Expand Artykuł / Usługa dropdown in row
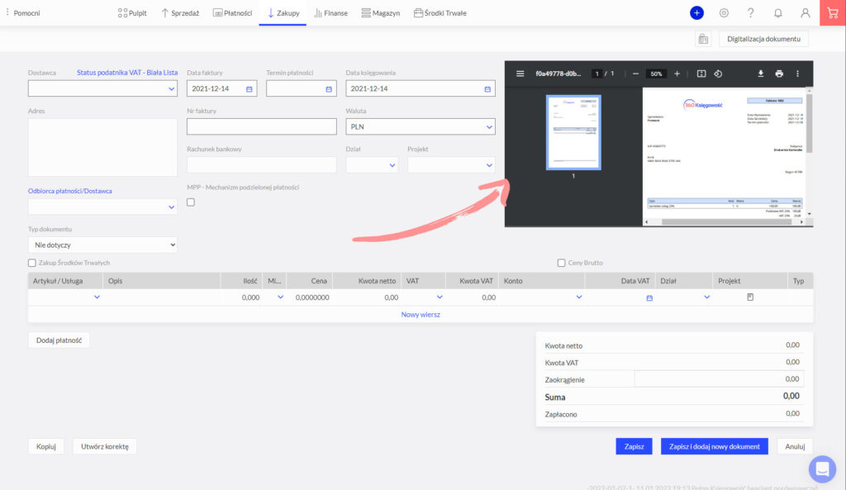The height and width of the screenshot is (490, 846). click(97, 297)
